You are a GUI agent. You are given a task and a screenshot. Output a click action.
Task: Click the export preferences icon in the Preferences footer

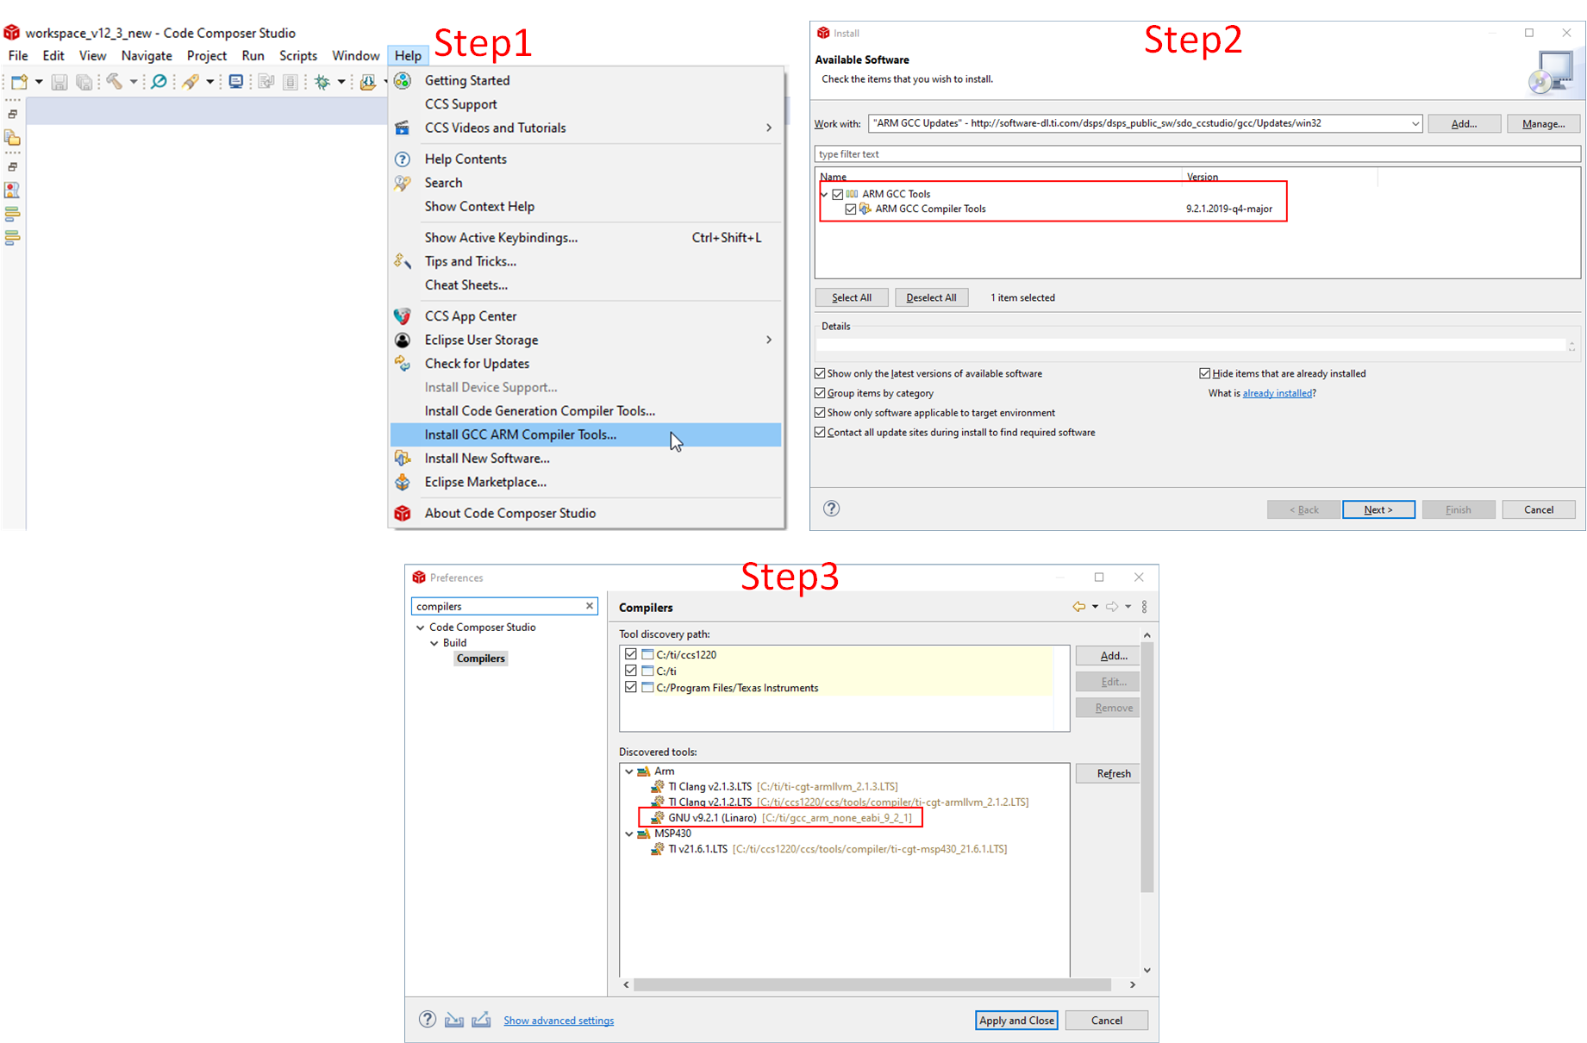point(481,1020)
